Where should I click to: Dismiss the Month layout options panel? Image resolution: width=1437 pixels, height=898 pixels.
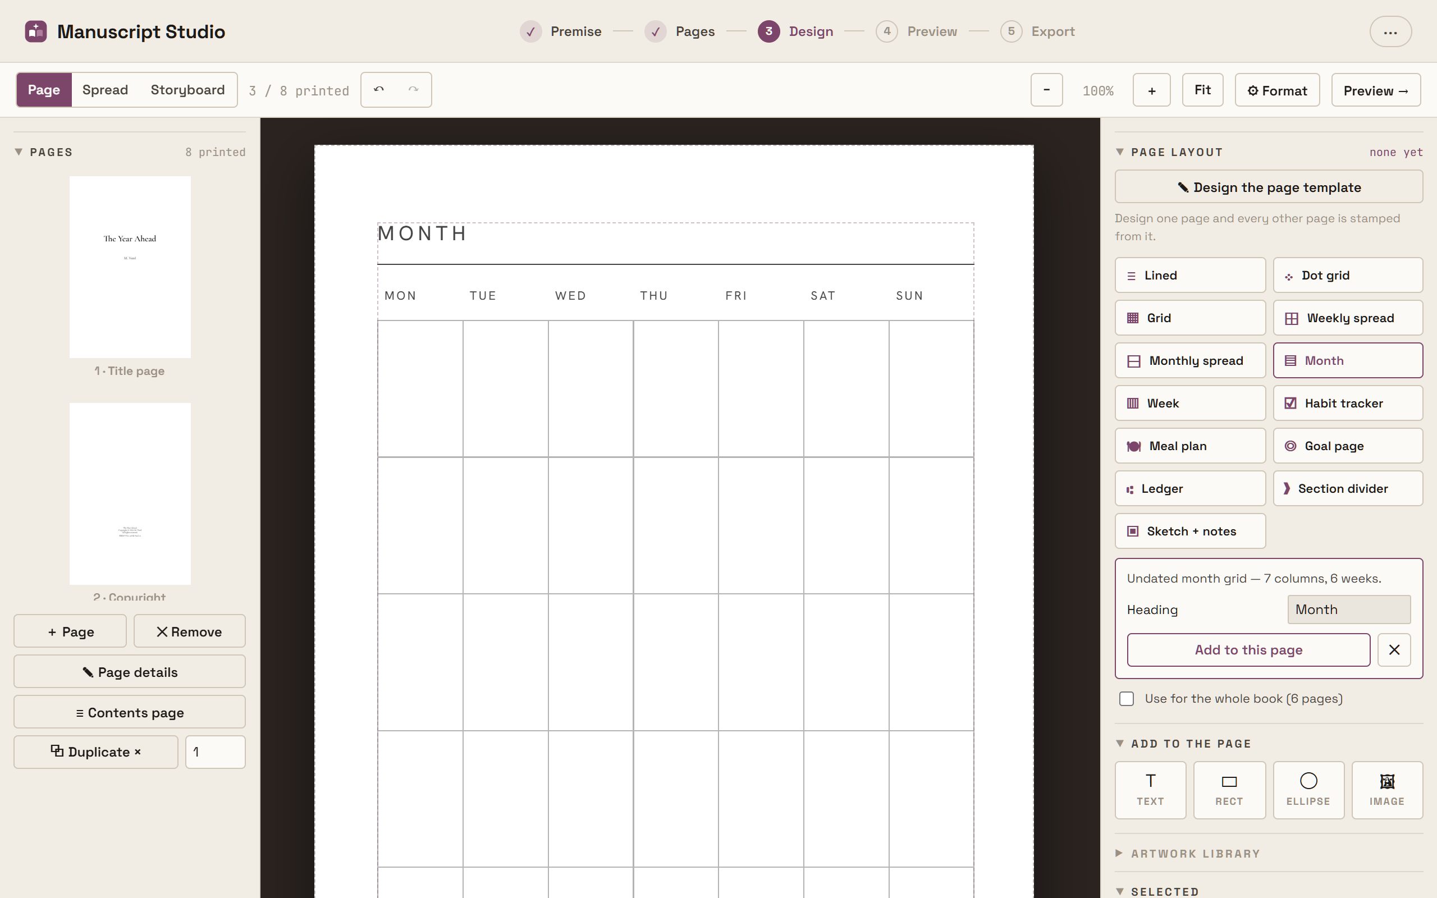[1394, 650]
